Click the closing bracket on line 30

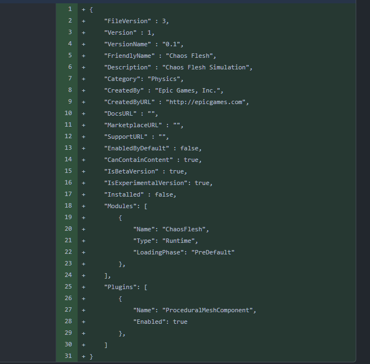(106, 345)
